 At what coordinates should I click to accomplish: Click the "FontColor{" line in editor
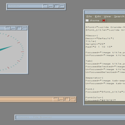click(94, 97)
